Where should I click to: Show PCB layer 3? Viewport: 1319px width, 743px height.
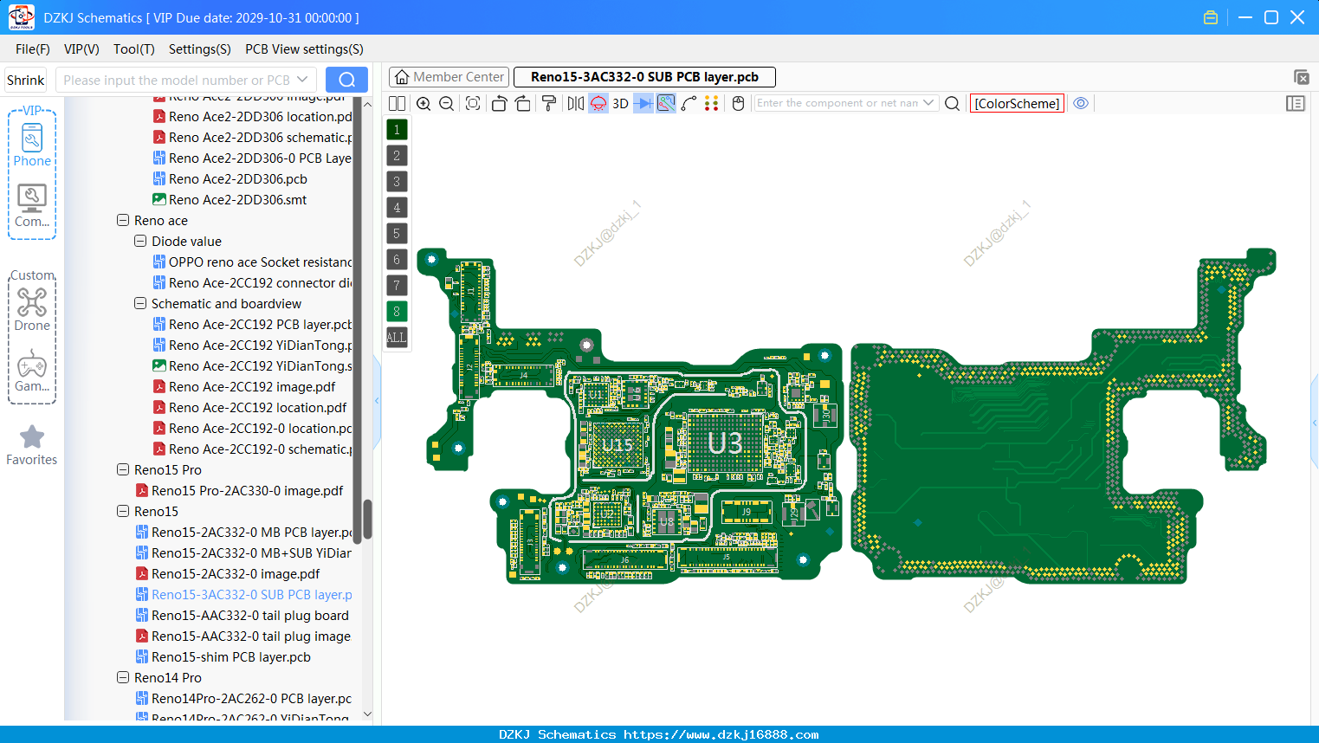[x=397, y=181]
